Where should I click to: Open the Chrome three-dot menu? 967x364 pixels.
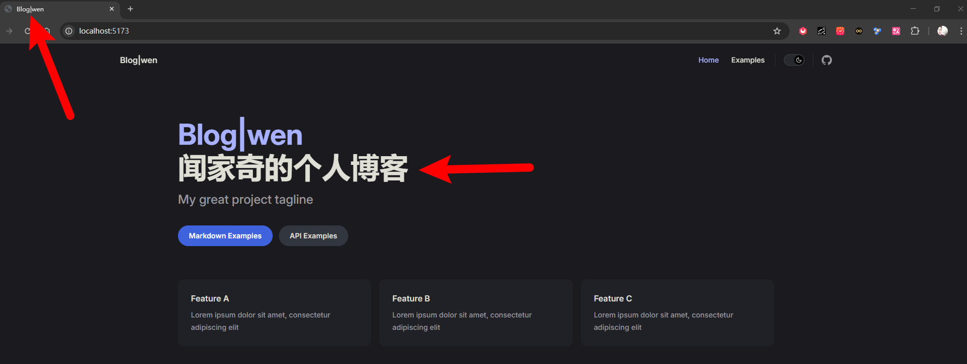pos(961,31)
